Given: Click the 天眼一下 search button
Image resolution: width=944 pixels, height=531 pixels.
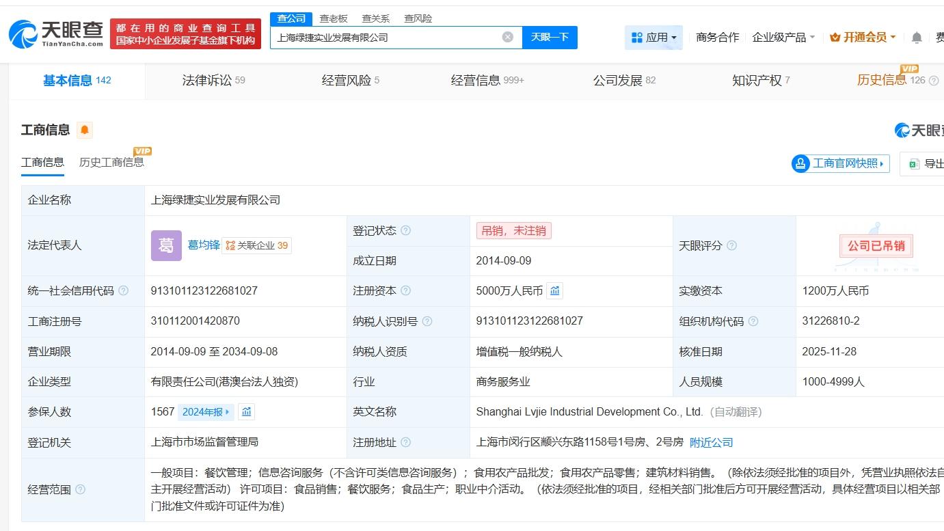Looking at the screenshot, I should [550, 38].
